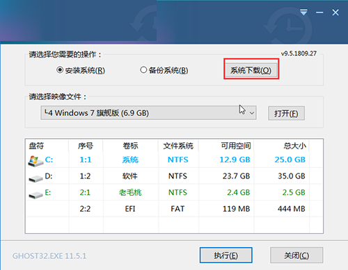348x270 pixels.
Task: Click the 可用空间 column header
Action: [236, 146]
